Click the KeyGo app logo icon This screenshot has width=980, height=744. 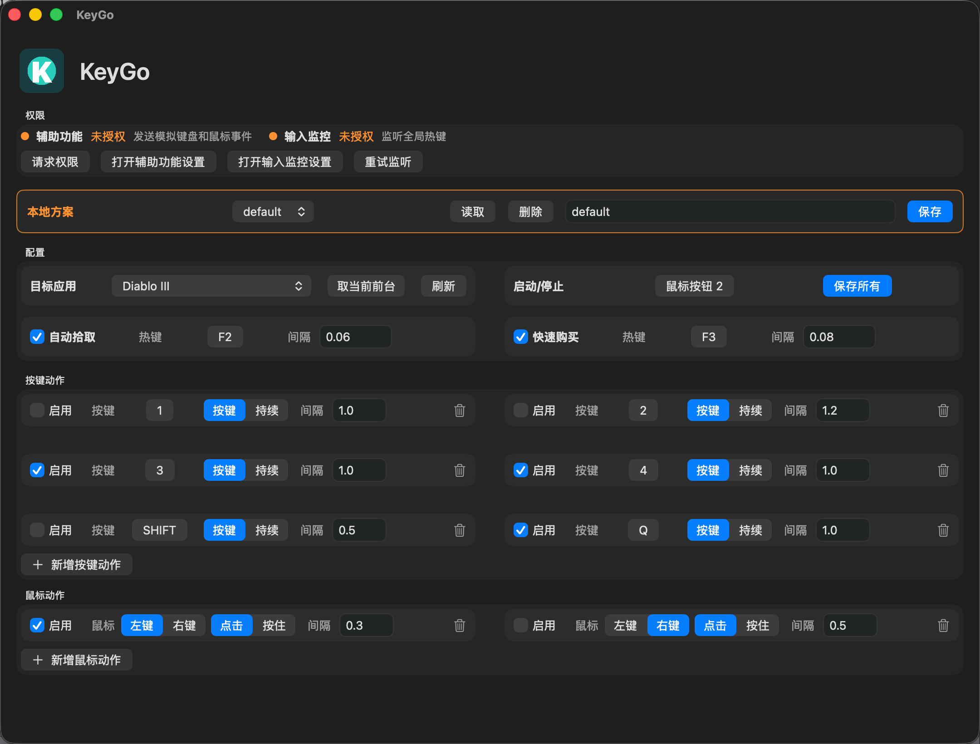point(42,71)
